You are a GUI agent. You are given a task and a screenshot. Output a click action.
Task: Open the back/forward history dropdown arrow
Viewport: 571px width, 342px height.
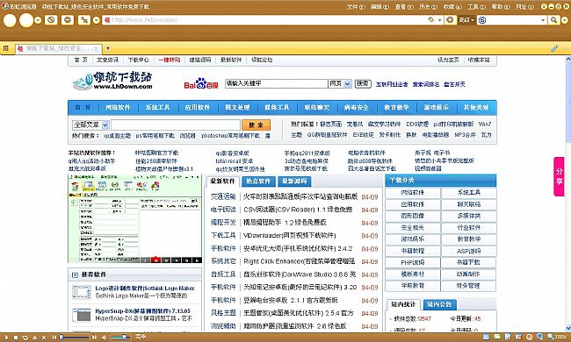pyautogui.click(x=38, y=20)
